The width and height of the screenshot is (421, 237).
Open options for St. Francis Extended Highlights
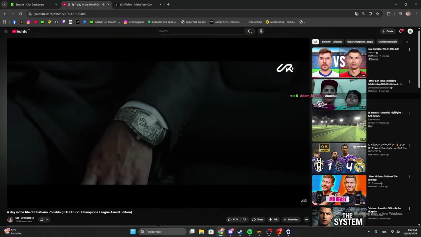coord(409,113)
